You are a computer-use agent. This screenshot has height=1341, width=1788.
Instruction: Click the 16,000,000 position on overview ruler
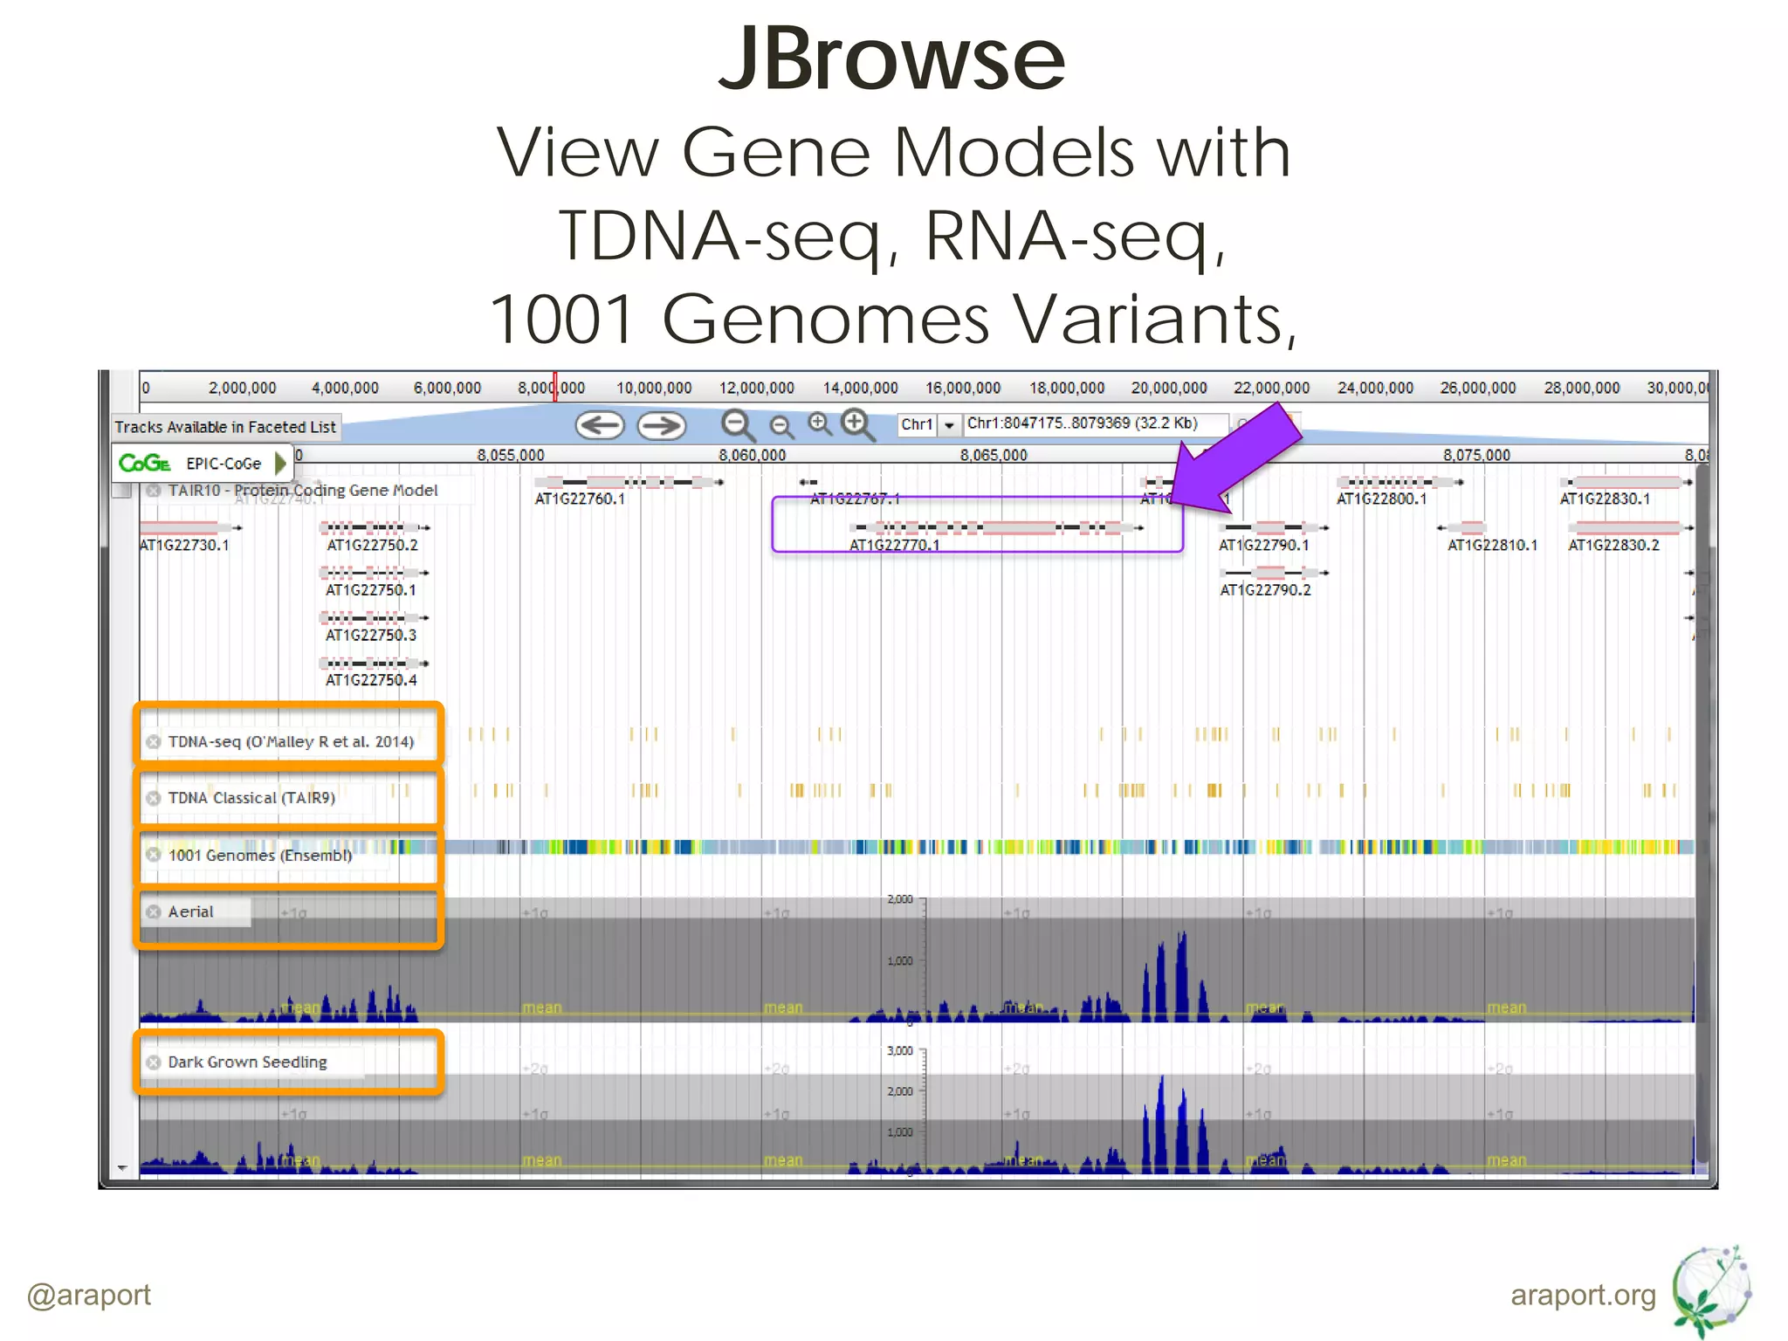(963, 388)
